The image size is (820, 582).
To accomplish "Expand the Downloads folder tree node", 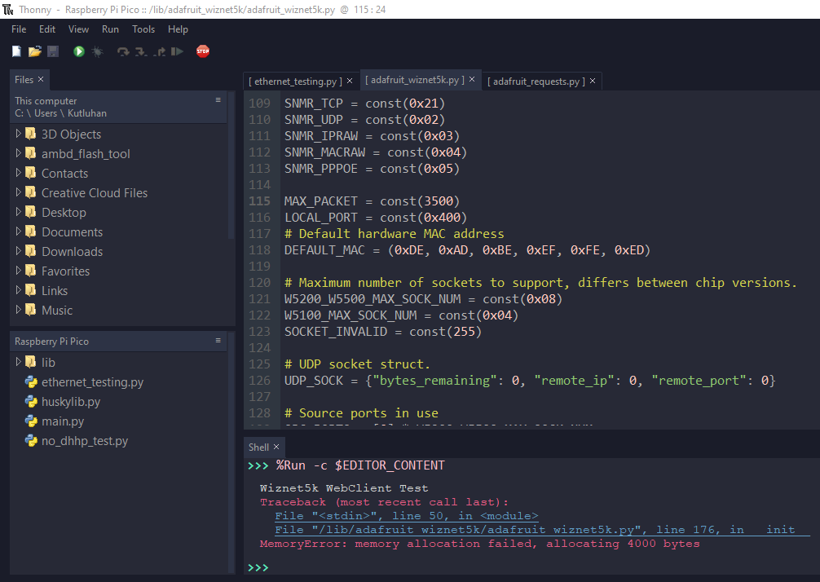I will click(19, 251).
